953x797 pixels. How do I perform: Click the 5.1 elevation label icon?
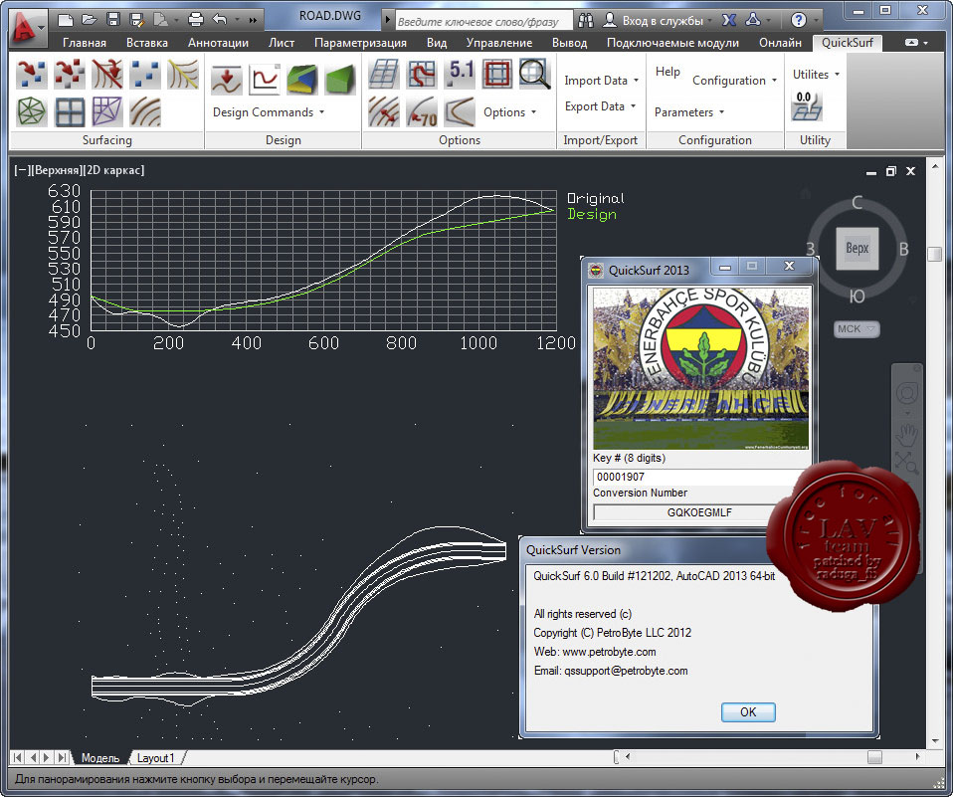pos(461,74)
